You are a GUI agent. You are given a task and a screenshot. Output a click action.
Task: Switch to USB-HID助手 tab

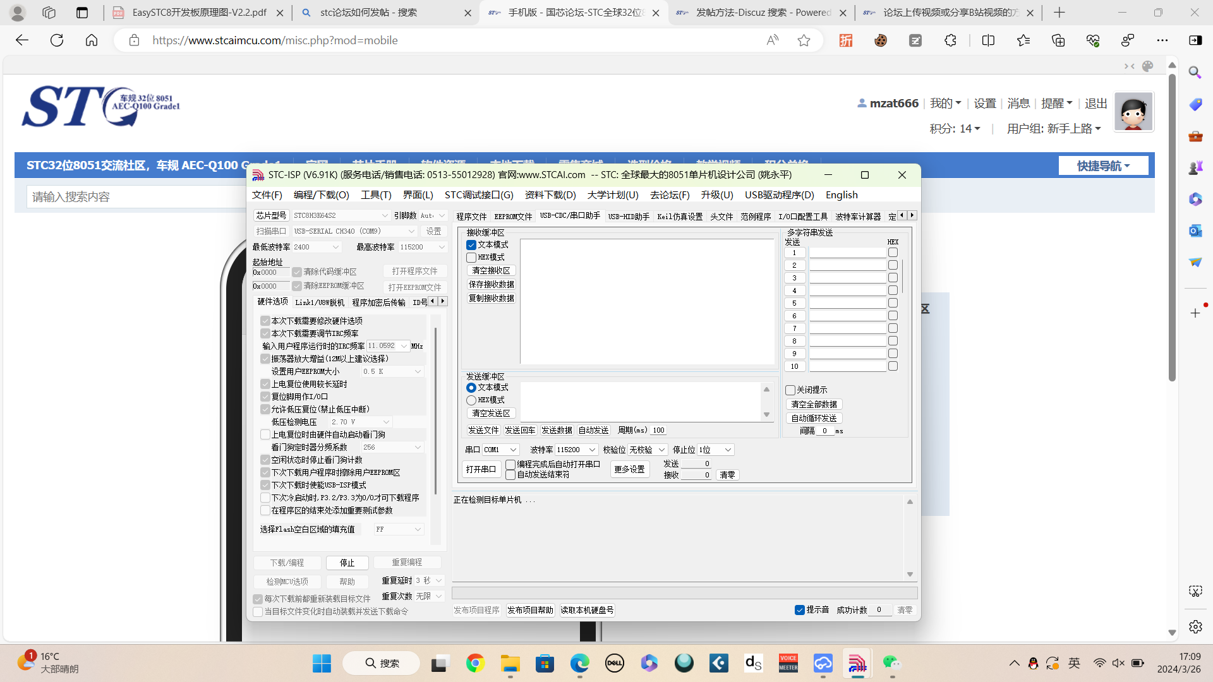click(x=629, y=217)
